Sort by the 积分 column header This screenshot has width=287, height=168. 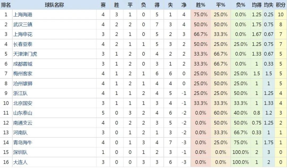(281, 5)
